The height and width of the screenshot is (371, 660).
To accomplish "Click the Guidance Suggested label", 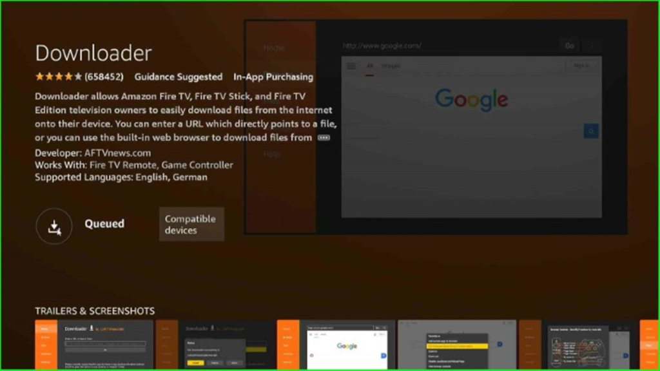I will pos(179,77).
